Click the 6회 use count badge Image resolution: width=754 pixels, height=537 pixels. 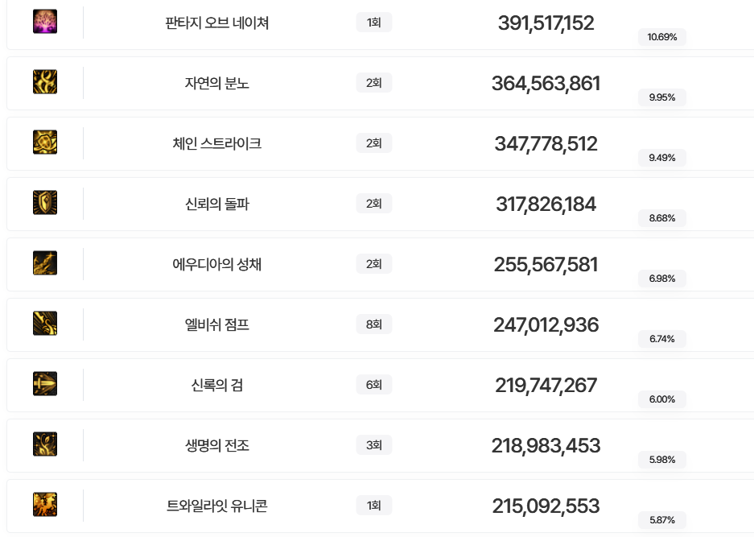click(373, 385)
